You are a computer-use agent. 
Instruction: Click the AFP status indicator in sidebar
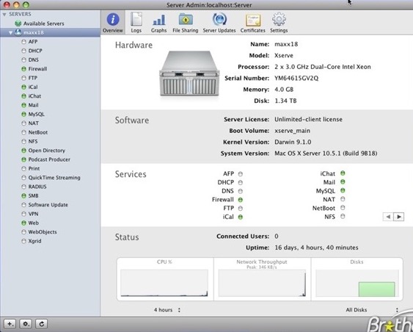(23, 42)
